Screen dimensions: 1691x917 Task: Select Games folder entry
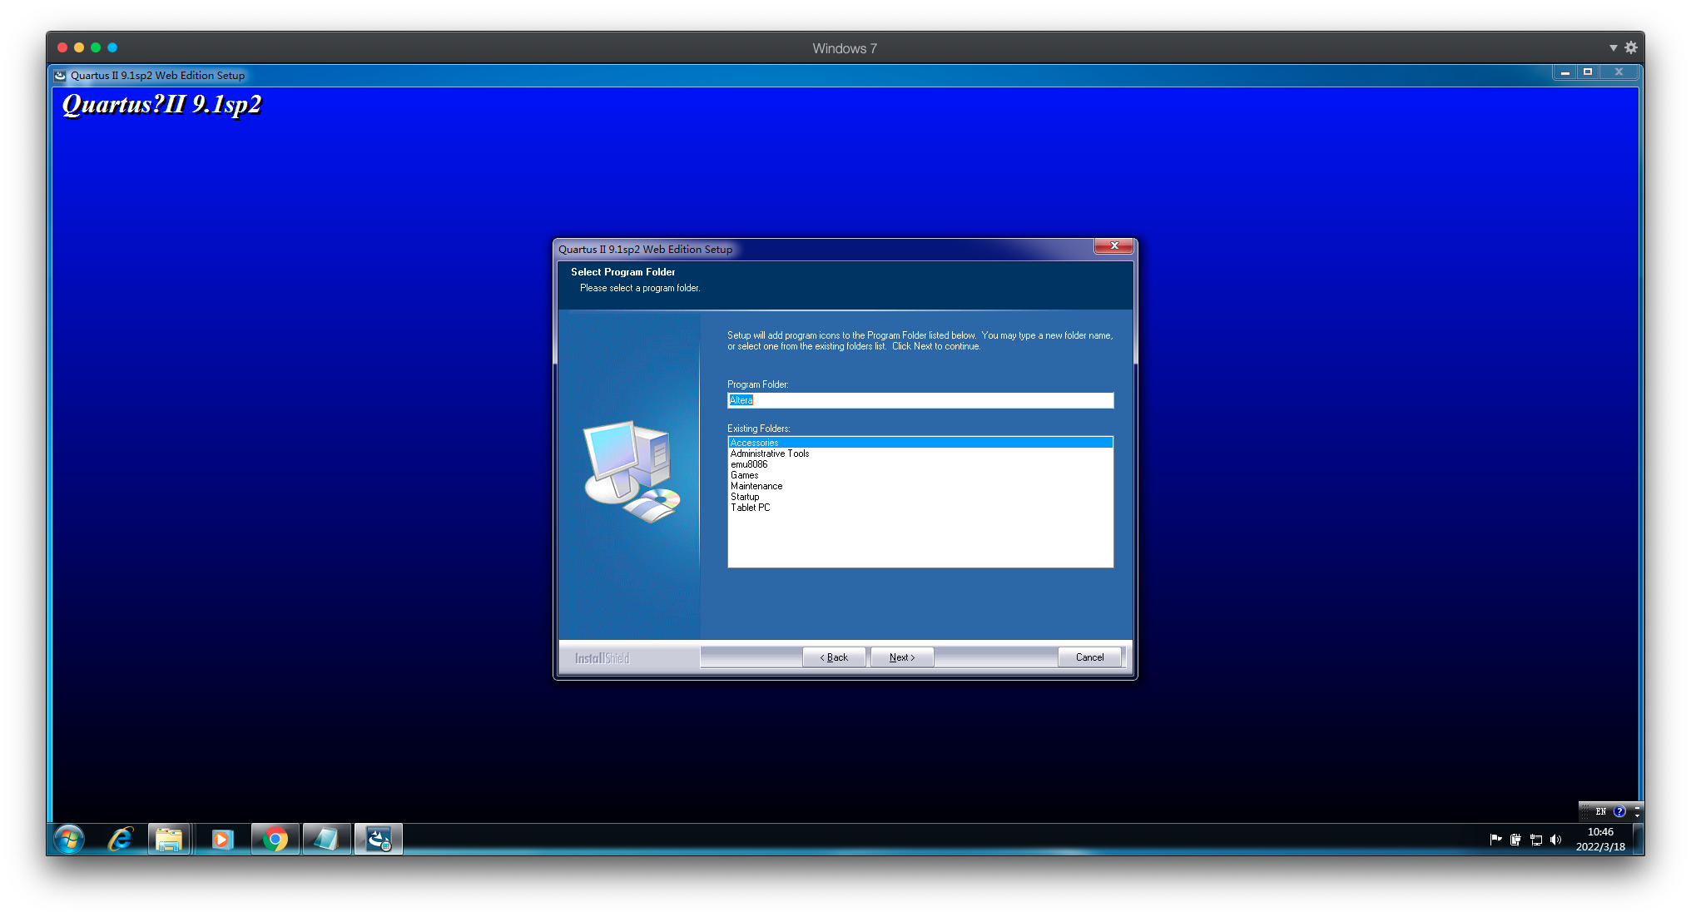click(920, 475)
